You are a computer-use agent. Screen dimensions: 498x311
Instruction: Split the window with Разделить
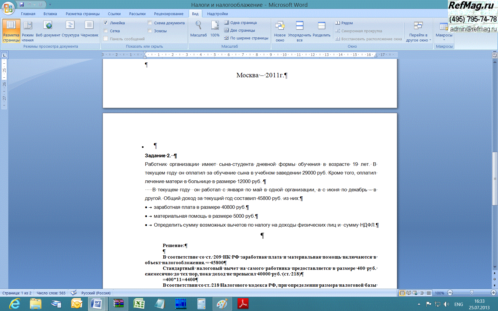[x=321, y=30]
